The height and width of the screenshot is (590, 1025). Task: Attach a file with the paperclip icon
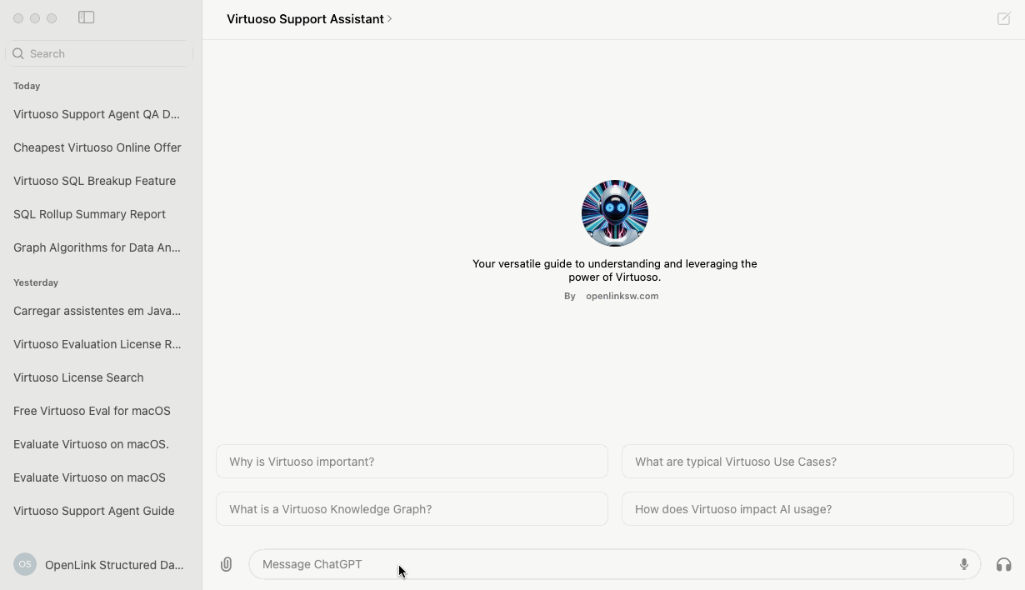226,564
